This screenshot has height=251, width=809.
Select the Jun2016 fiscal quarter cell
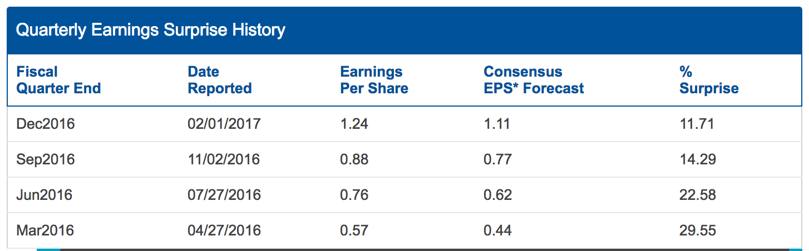click(x=45, y=195)
